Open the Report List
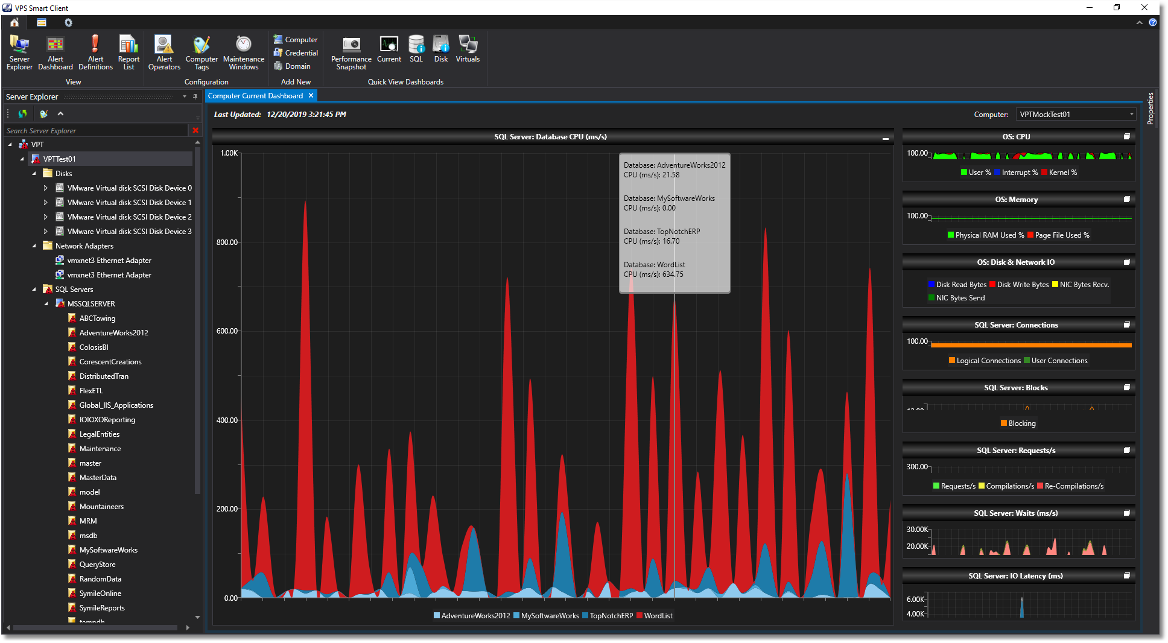Image resolution: width=1168 pixels, height=643 pixels. (128, 52)
